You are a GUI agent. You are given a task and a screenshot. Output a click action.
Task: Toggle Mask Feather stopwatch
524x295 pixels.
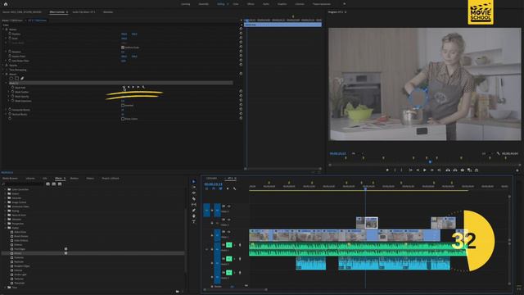tap(13, 92)
